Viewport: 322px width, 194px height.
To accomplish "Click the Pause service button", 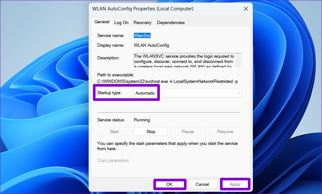I will pos(188,132).
